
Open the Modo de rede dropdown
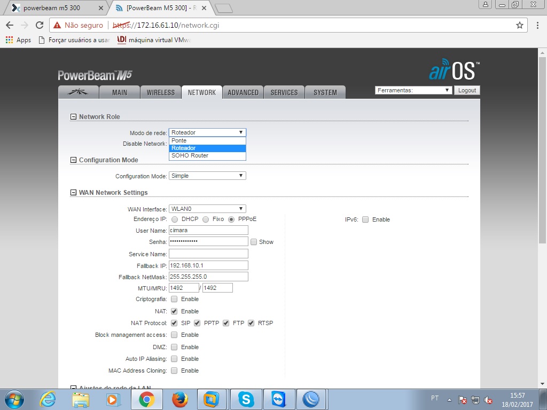click(207, 132)
